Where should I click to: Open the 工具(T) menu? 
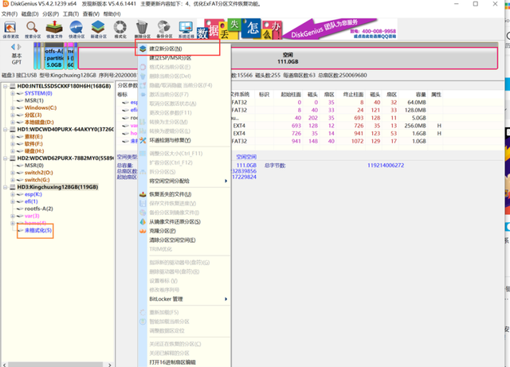71,14
